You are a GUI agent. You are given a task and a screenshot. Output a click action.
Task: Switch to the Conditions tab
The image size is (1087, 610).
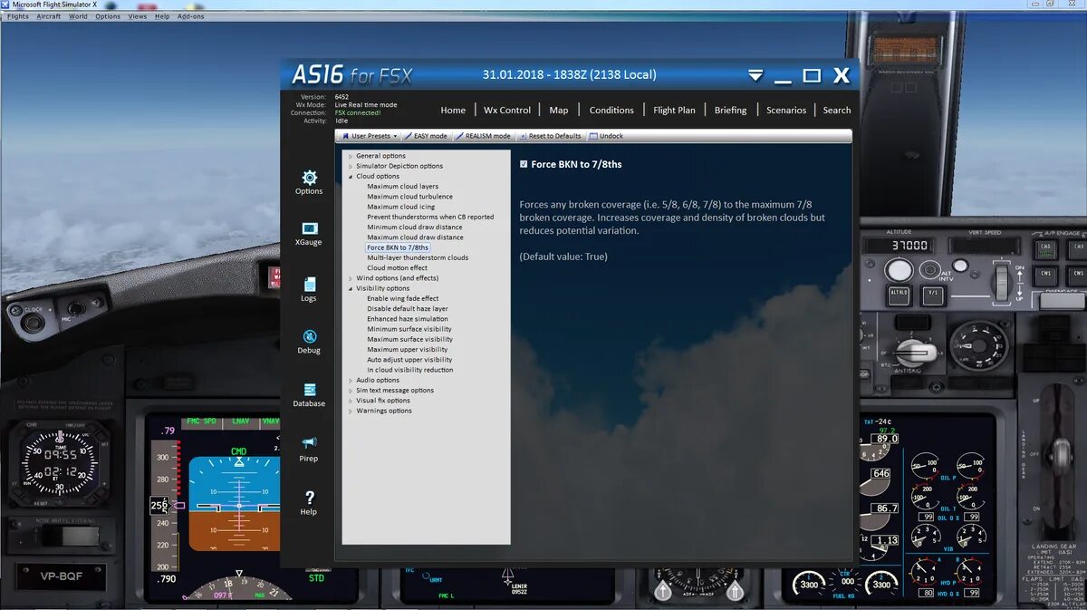click(x=611, y=111)
